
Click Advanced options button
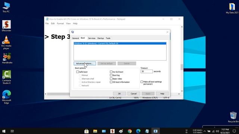coord(85,63)
